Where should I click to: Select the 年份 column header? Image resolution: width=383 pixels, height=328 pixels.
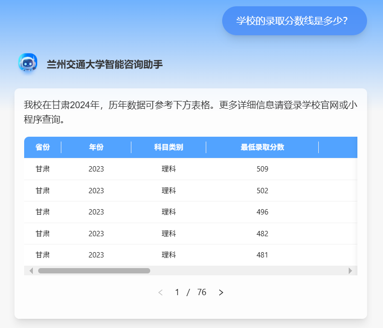96,147
